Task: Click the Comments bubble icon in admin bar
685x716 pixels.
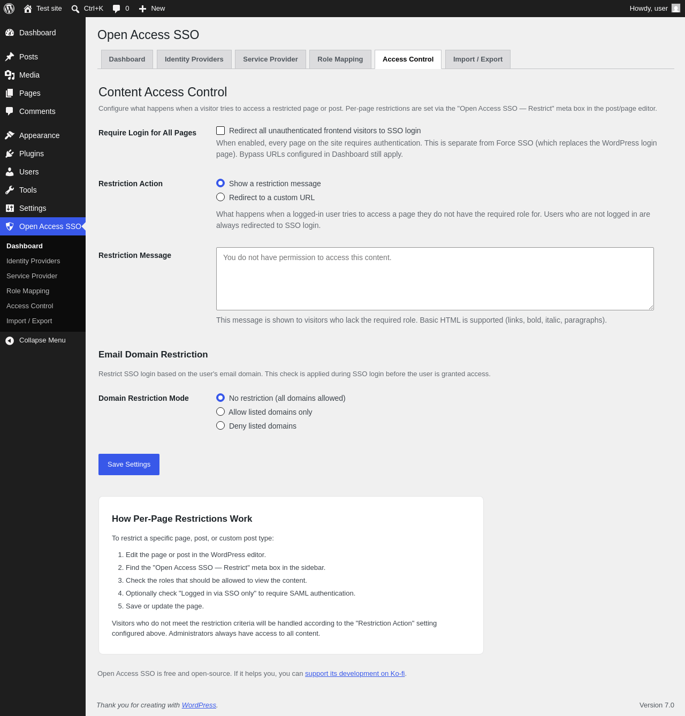Action: click(x=116, y=9)
